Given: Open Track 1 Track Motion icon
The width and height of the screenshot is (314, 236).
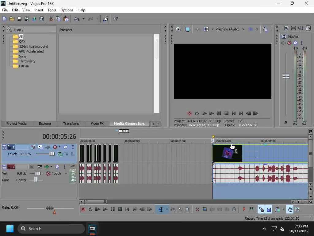Looking at the screenshot, I should (x=40, y=147).
